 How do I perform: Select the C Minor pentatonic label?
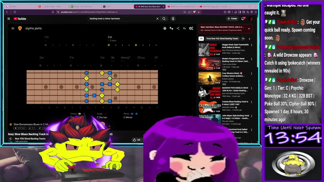pyautogui.click(x=128, y=117)
